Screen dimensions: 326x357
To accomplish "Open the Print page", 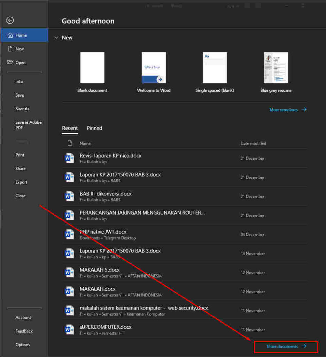I will pyautogui.click(x=20, y=155).
